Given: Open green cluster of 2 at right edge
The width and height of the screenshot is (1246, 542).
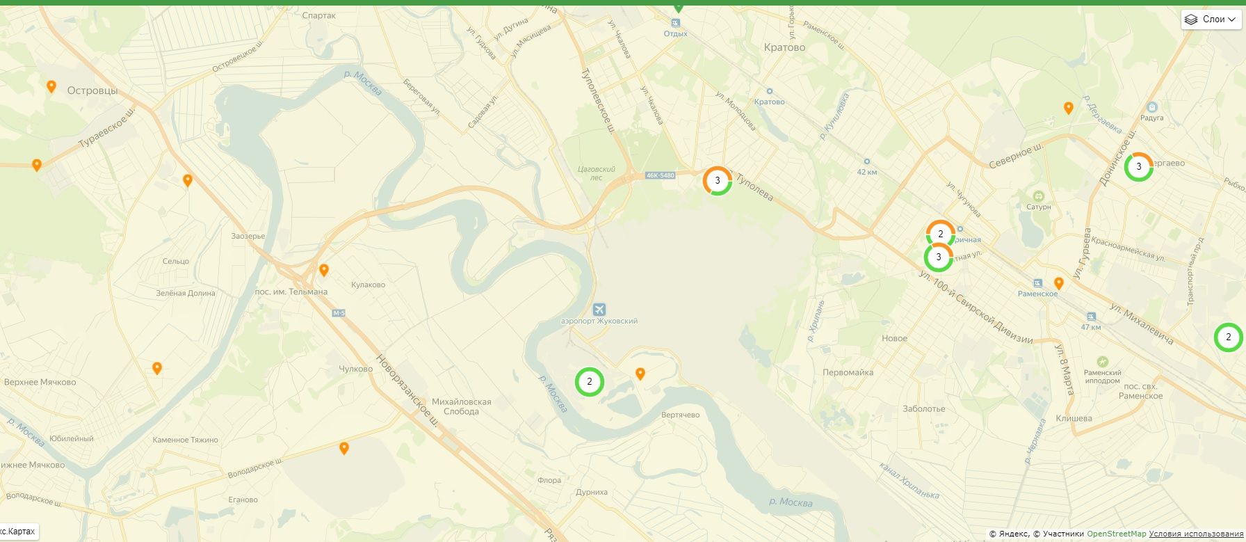Looking at the screenshot, I should (1229, 337).
